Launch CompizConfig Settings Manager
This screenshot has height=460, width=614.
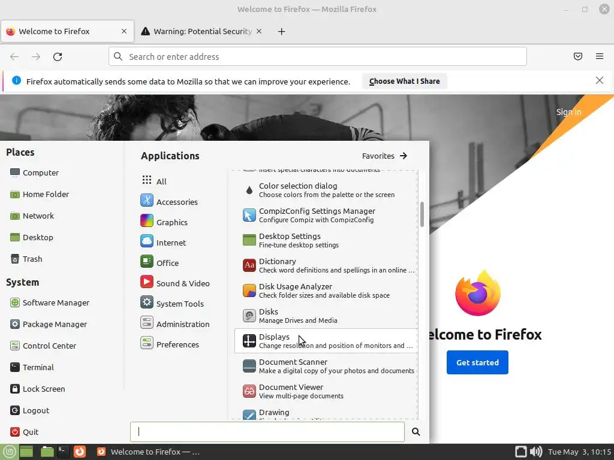pyautogui.click(x=326, y=215)
